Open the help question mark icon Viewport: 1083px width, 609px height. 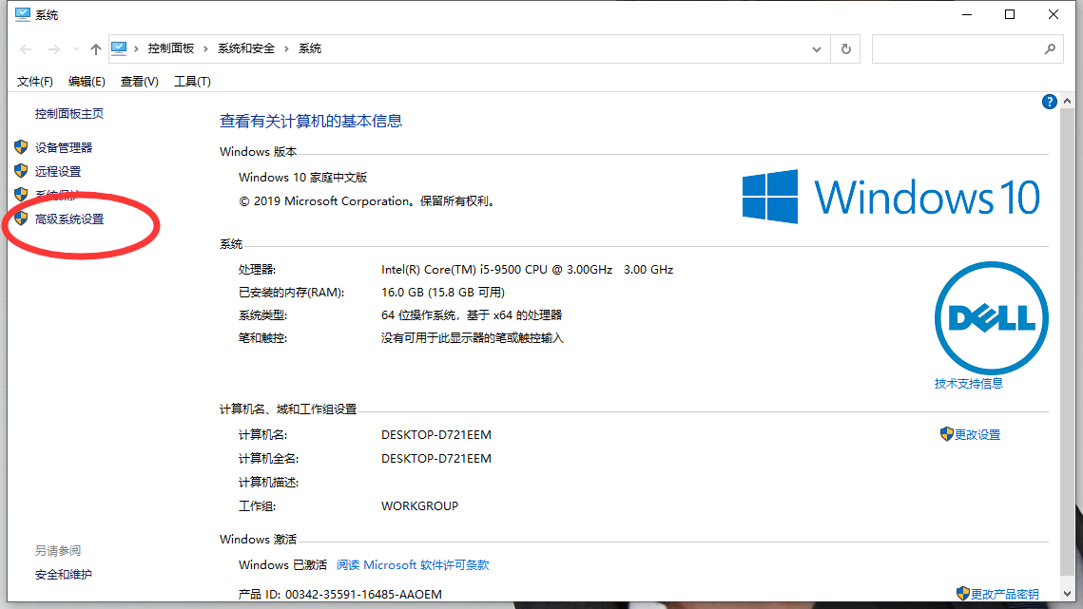coord(1049,103)
